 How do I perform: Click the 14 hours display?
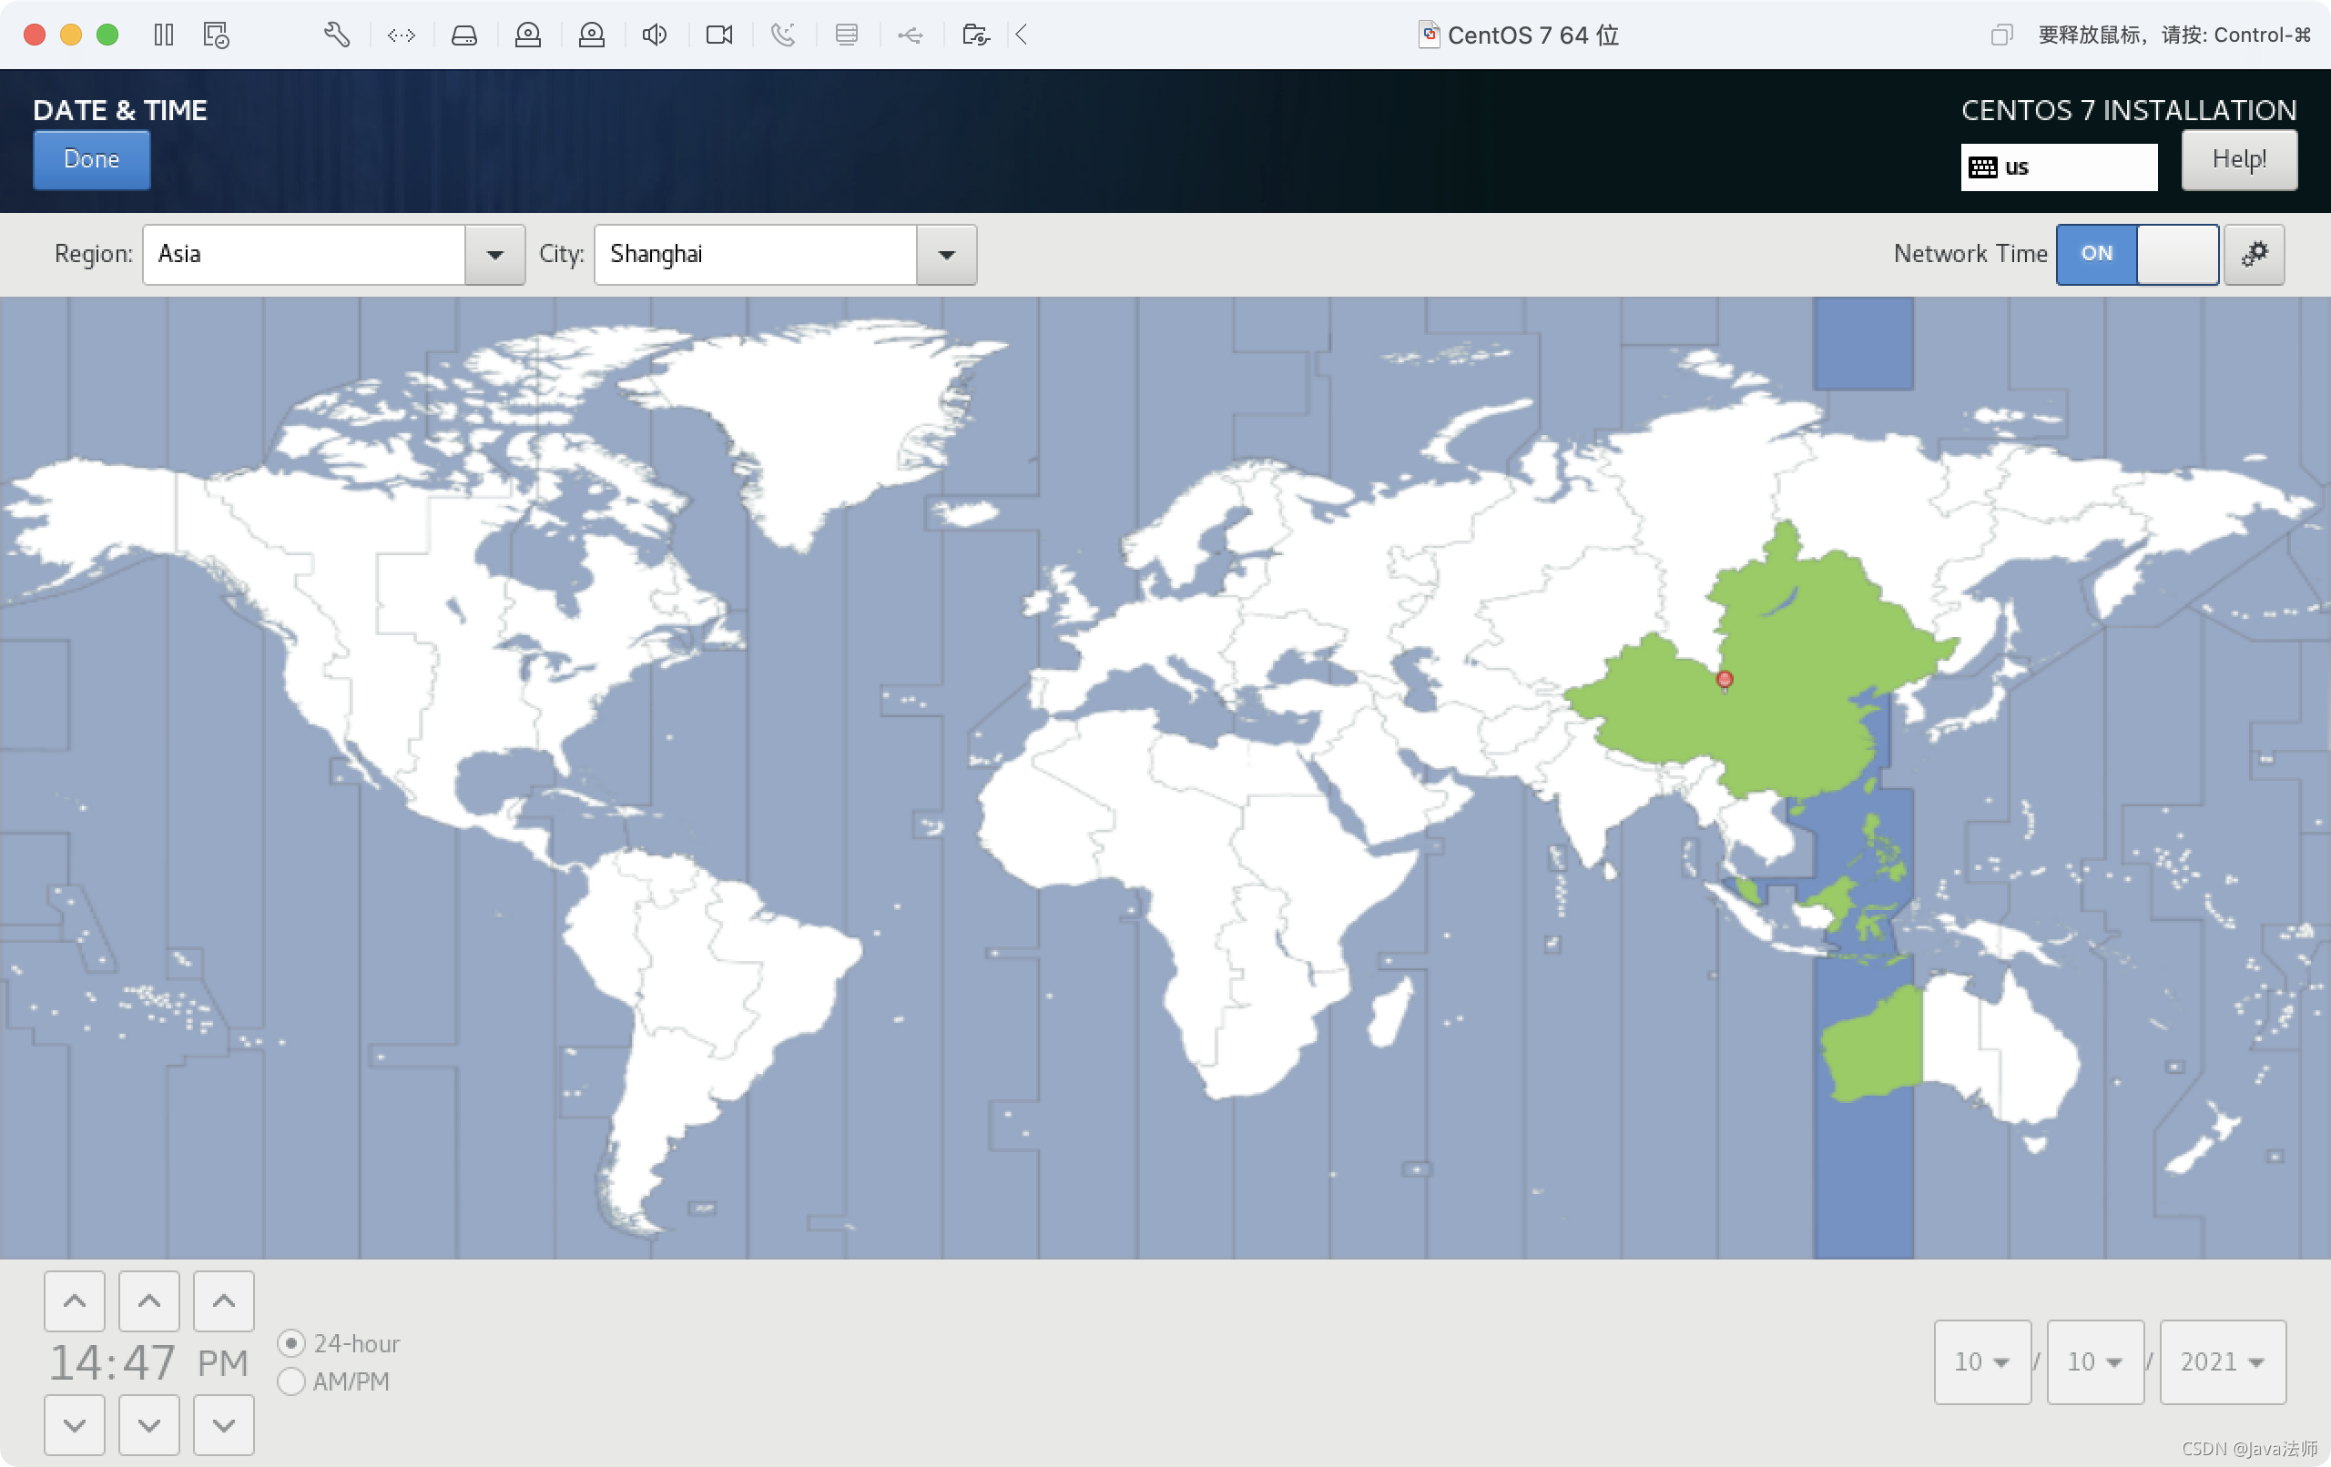[76, 1362]
